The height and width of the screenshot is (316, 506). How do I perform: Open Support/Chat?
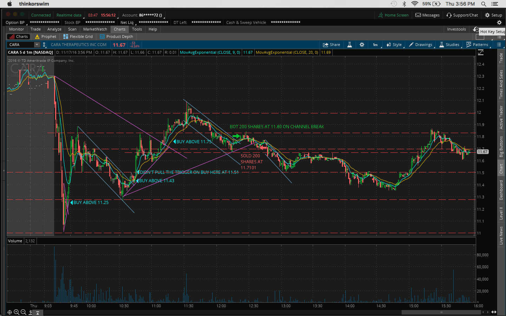click(x=462, y=15)
